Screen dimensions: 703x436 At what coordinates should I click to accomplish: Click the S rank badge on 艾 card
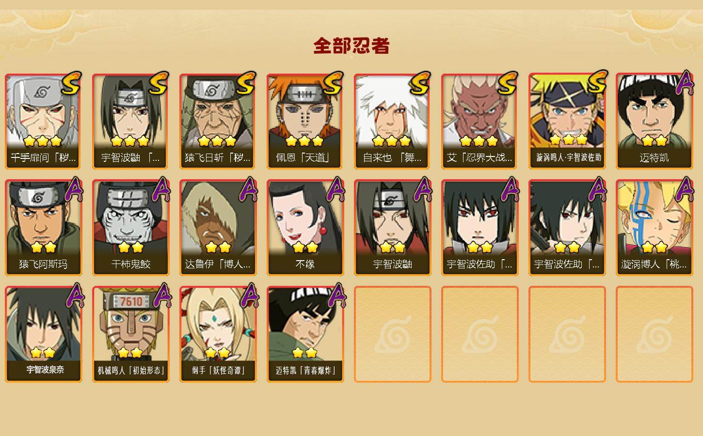click(507, 83)
